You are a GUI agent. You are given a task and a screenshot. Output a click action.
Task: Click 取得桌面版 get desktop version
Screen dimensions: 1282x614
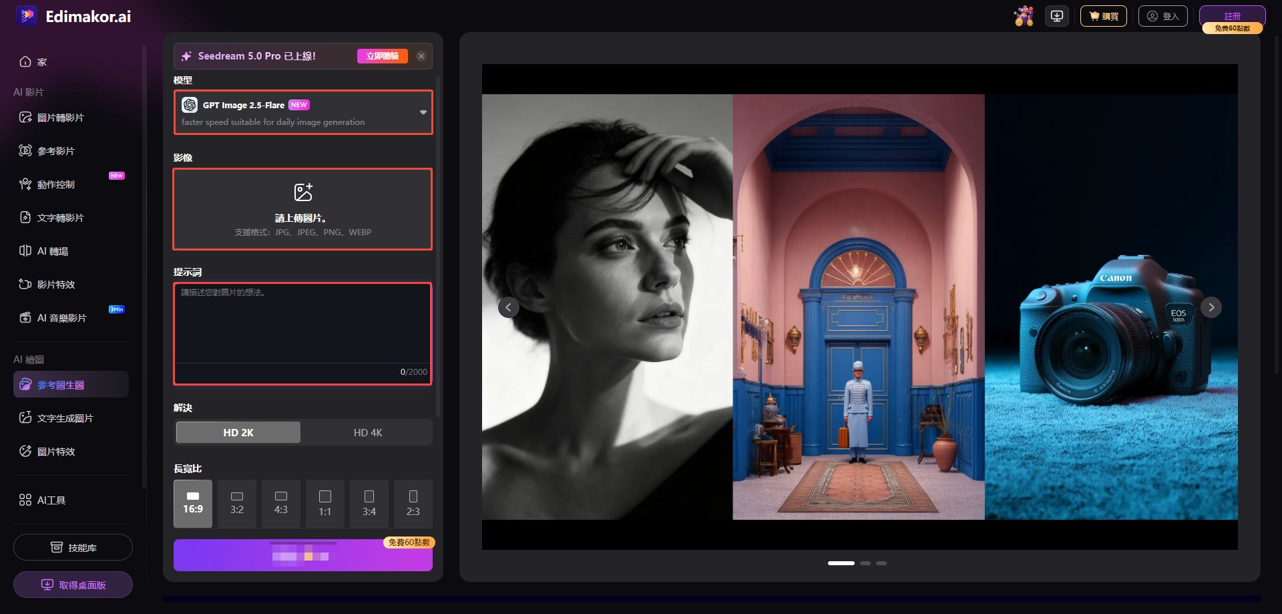pos(73,585)
